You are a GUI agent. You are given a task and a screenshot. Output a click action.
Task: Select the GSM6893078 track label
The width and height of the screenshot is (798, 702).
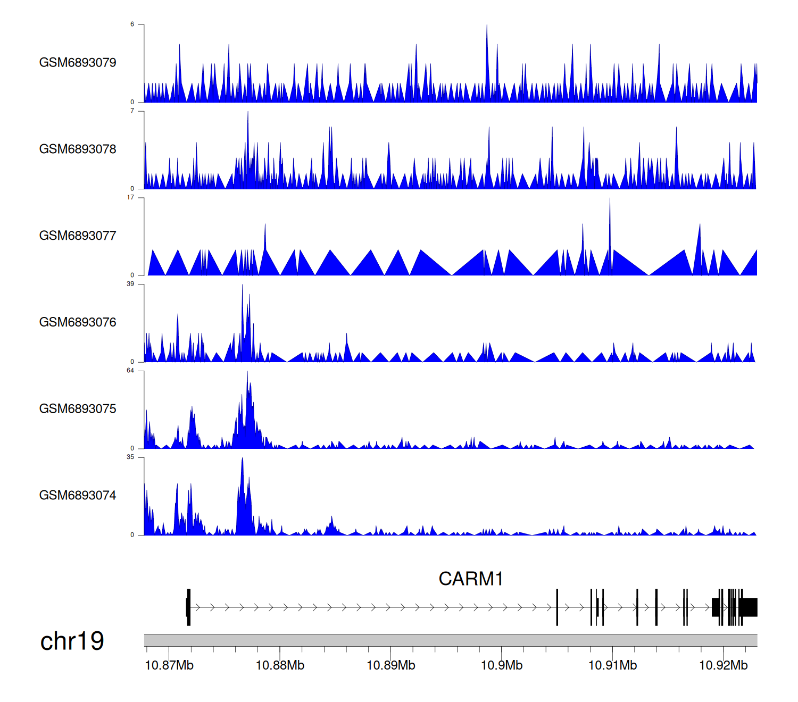[78, 149]
